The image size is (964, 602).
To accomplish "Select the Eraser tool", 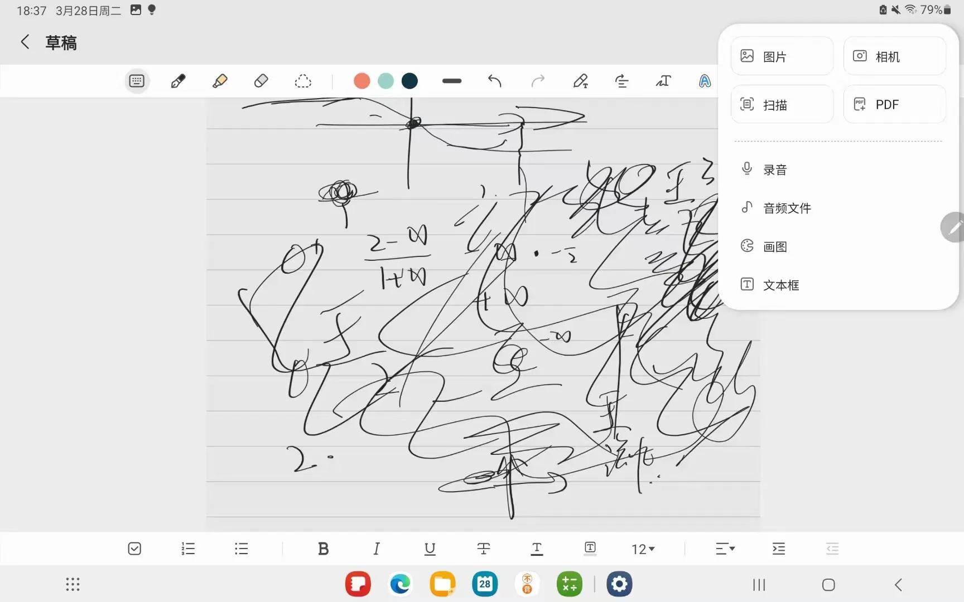I will point(261,81).
